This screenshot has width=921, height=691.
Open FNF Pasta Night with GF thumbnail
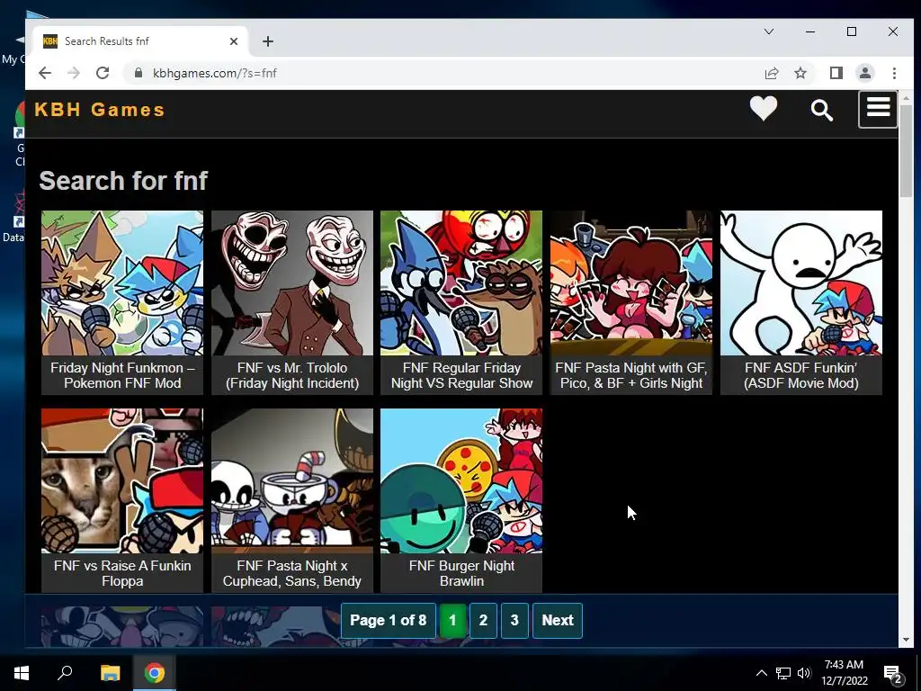pyautogui.click(x=631, y=283)
